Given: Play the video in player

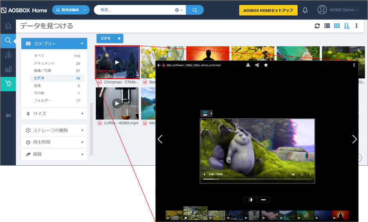Looking at the screenshot, I should (x=205, y=175).
